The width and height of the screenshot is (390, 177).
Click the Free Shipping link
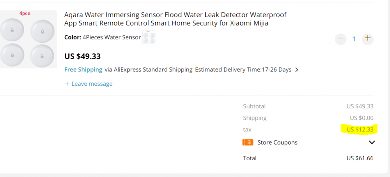tap(83, 70)
